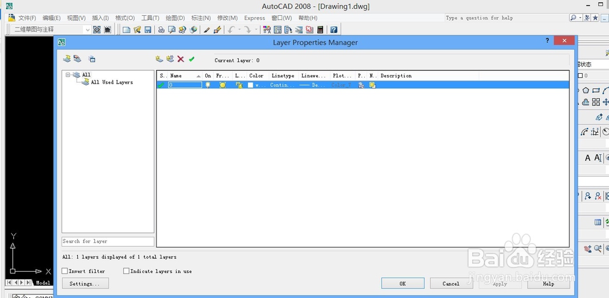Click the Undo arrow icon
The width and height of the screenshot is (609, 298).
coord(231,29)
